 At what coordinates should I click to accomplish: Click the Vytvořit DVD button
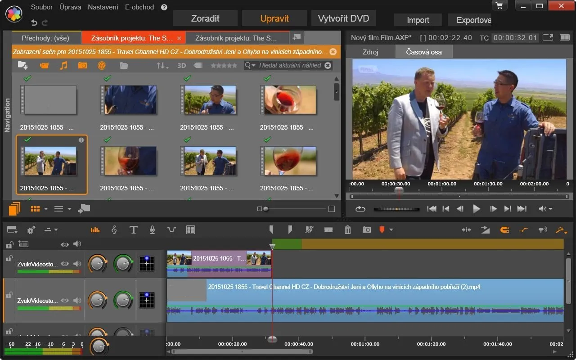(x=343, y=18)
